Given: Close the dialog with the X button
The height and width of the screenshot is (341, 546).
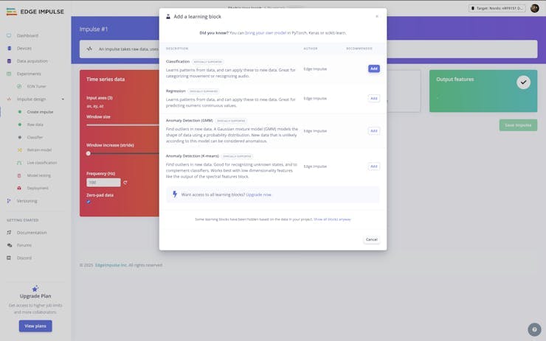Looking at the screenshot, I should click(x=377, y=16).
